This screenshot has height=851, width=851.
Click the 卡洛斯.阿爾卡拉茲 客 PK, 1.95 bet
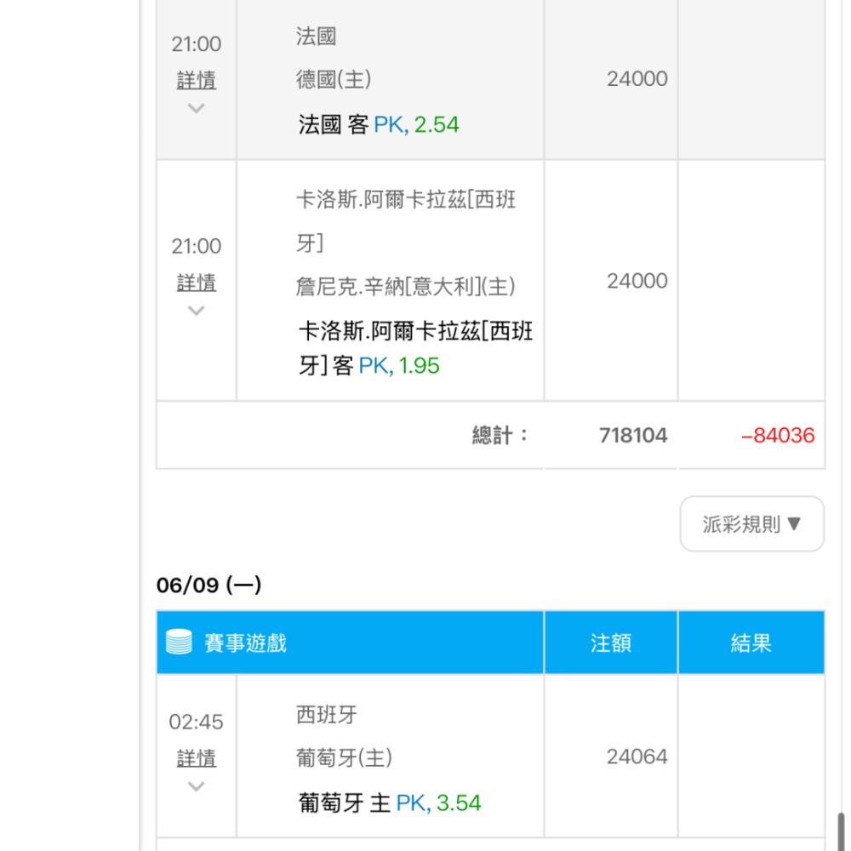[414, 349]
